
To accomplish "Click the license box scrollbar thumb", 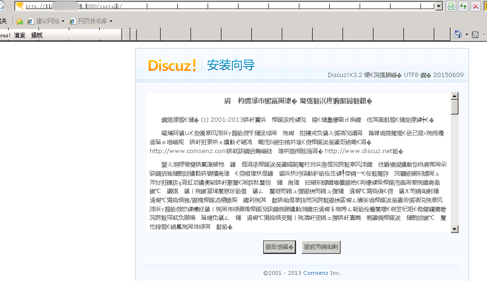I will click(455, 107).
